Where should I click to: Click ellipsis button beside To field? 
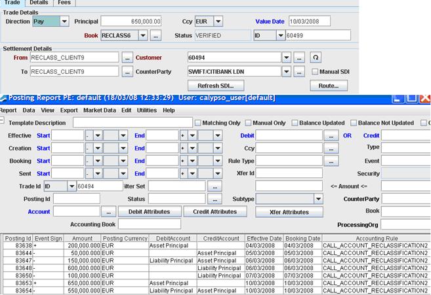pos(127,72)
